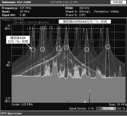Viewport: 127px width, 116px height.
Task: Click the Marker 915 MHz readout
Action: pos(18,20)
